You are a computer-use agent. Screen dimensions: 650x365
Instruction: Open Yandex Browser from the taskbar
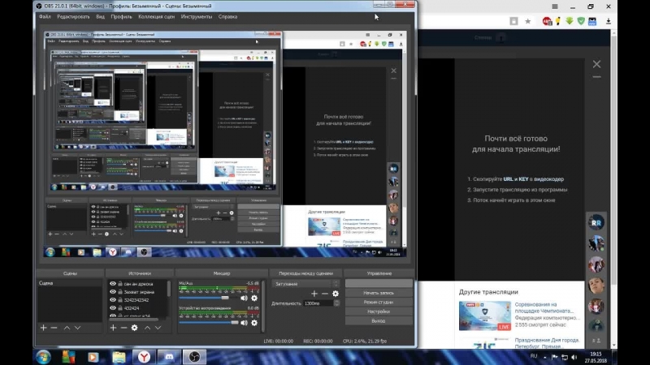tap(144, 357)
